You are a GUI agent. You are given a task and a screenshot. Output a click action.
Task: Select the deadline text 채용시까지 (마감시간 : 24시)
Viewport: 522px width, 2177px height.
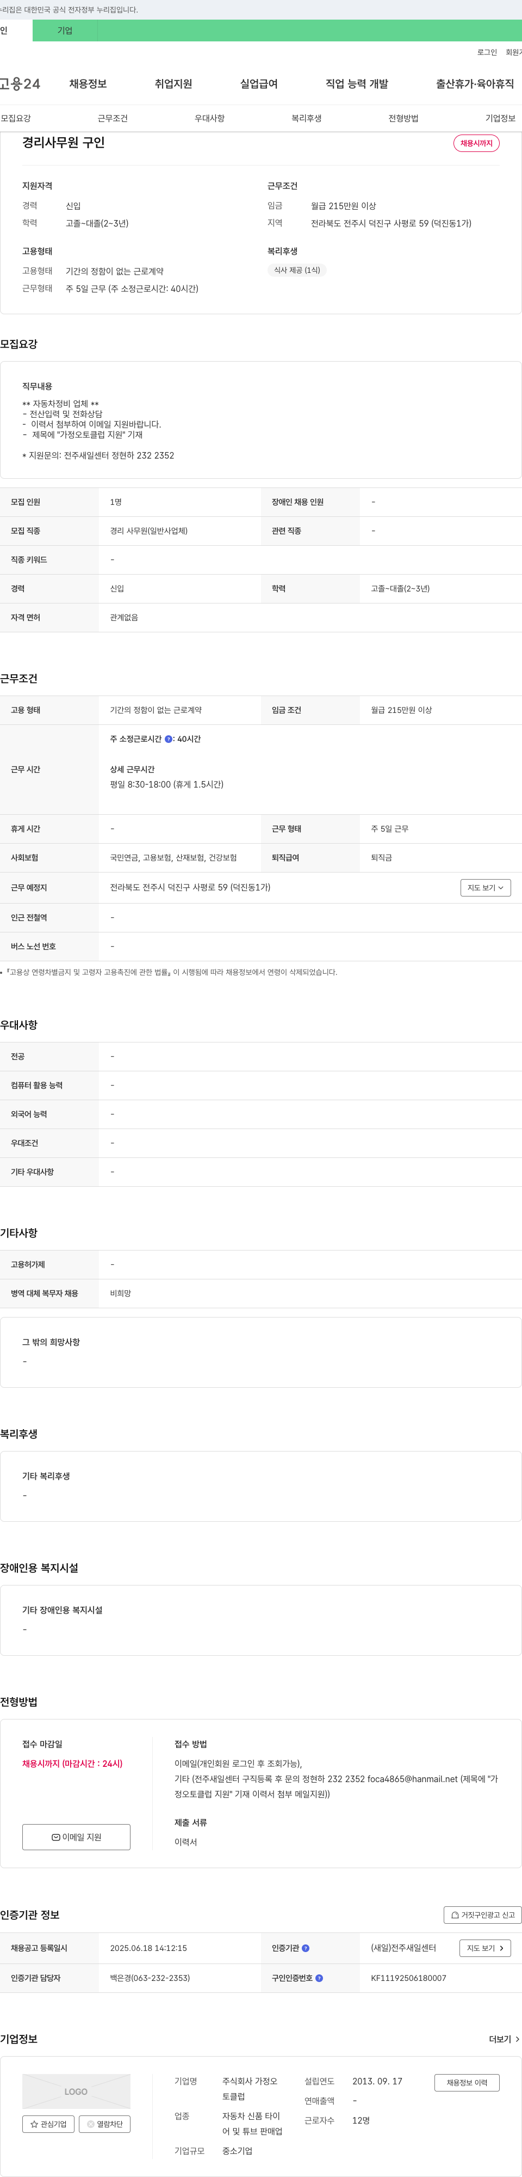(x=72, y=1764)
